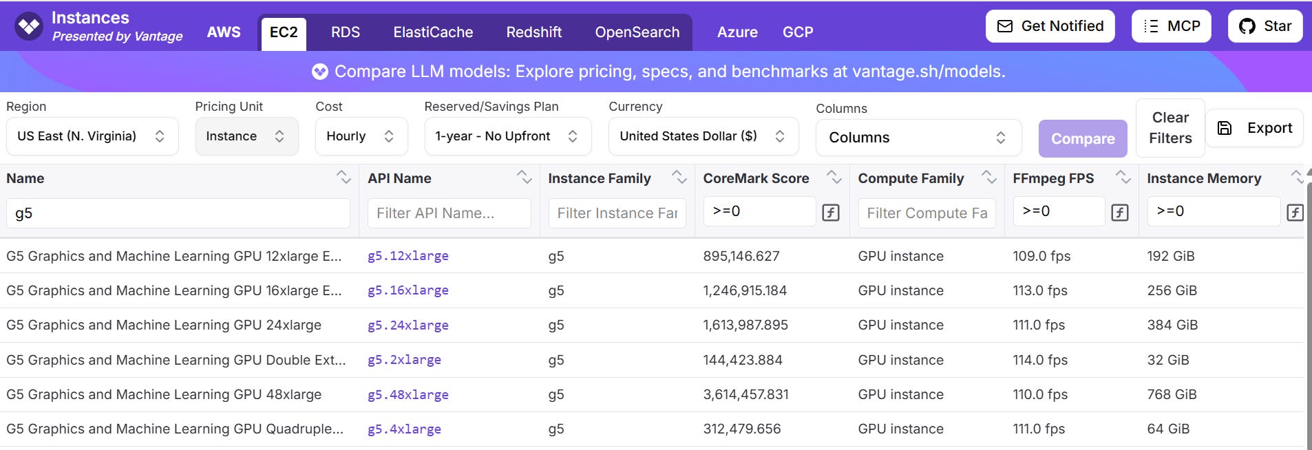Screen dimensions: 1312x450
Task: Click FFmpeg value 114.0 fps
Action: (1040, 360)
